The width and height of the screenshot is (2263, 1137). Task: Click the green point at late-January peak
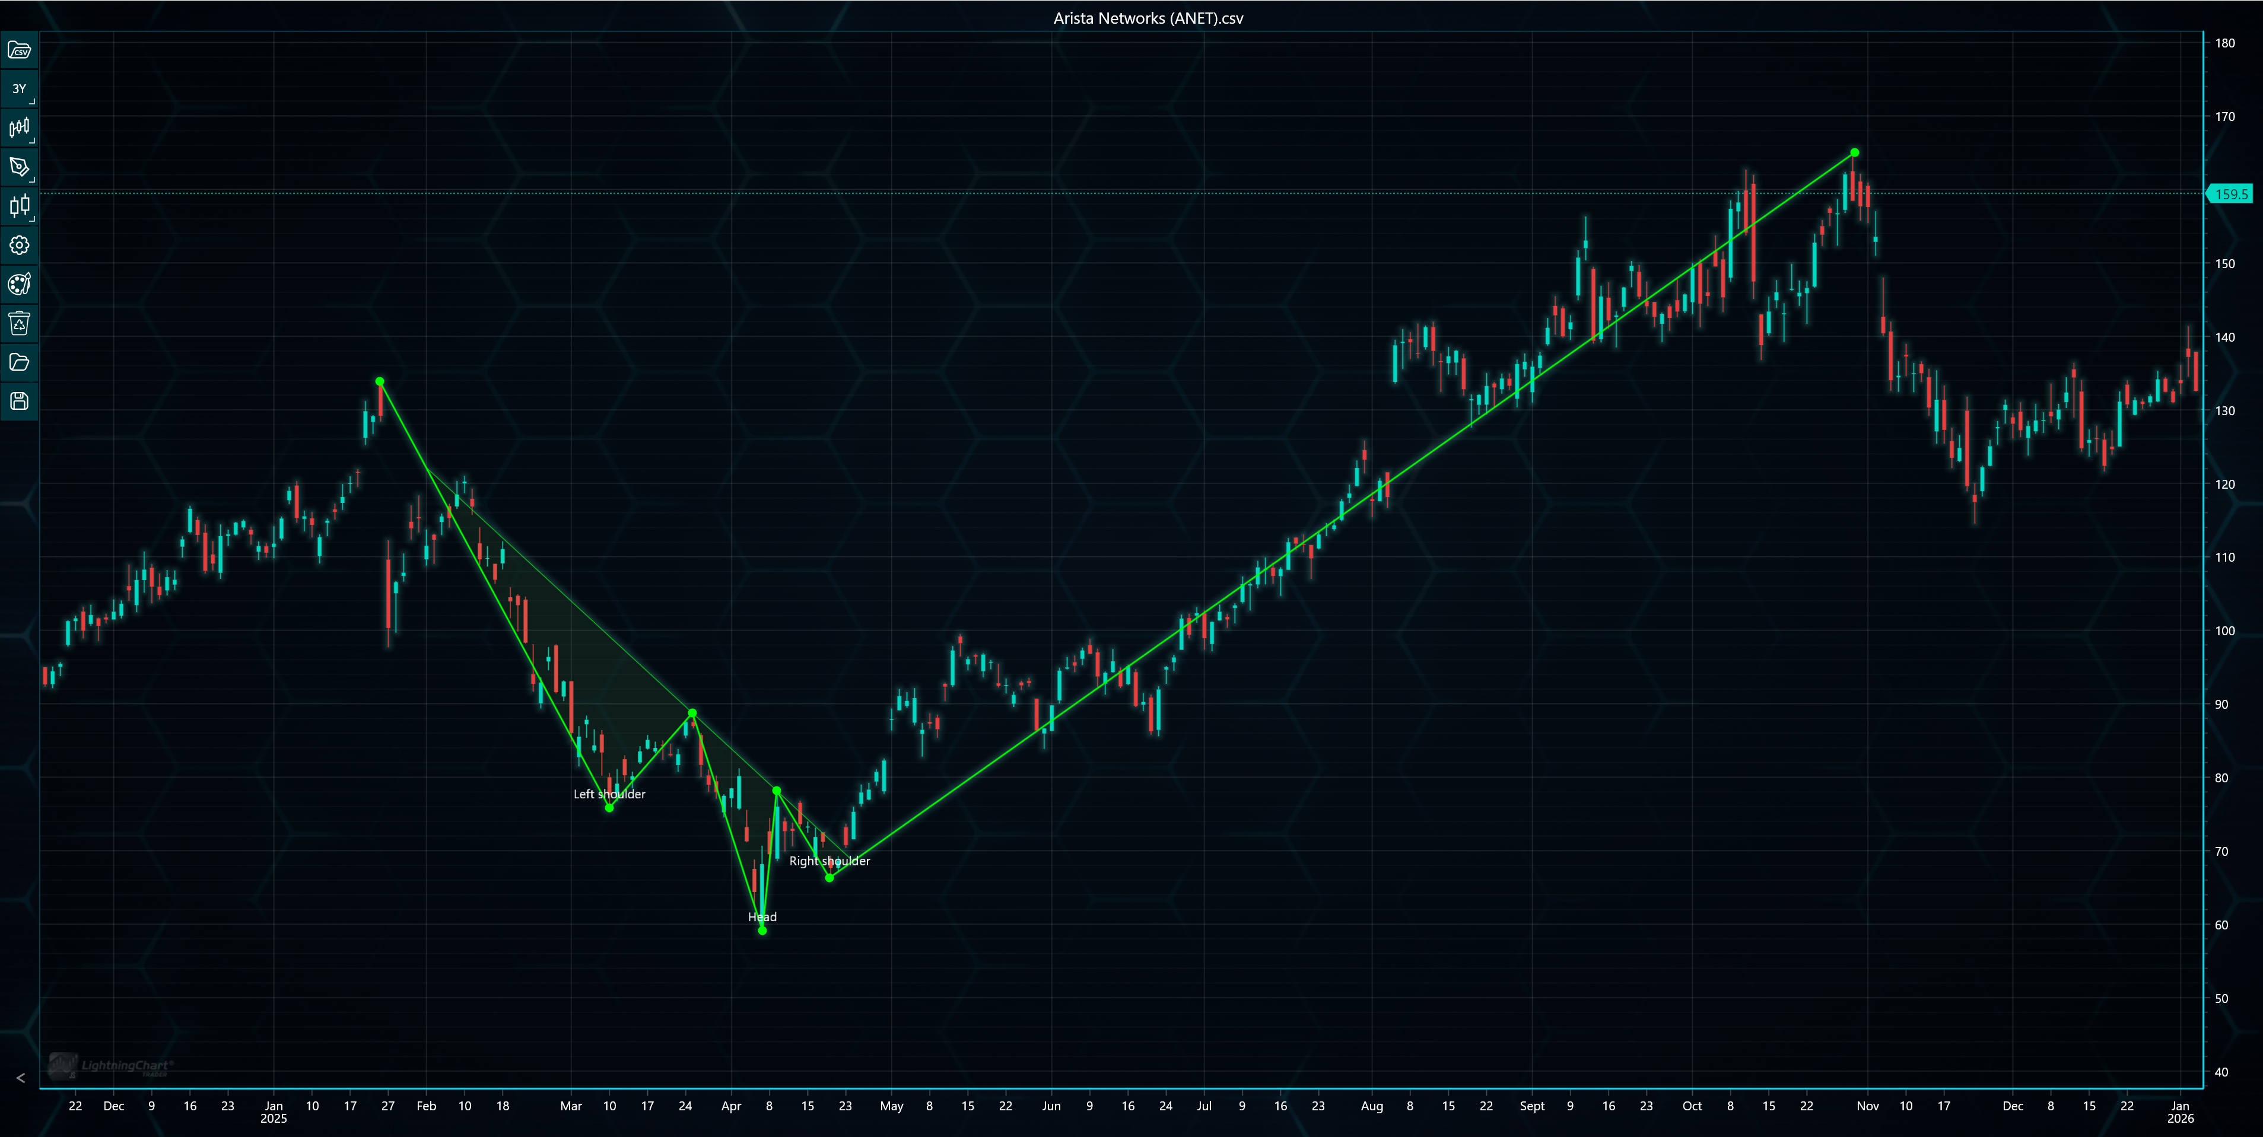[380, 381]
